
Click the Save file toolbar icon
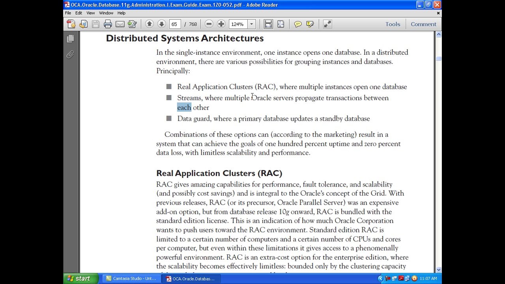[x=95, y=24]
